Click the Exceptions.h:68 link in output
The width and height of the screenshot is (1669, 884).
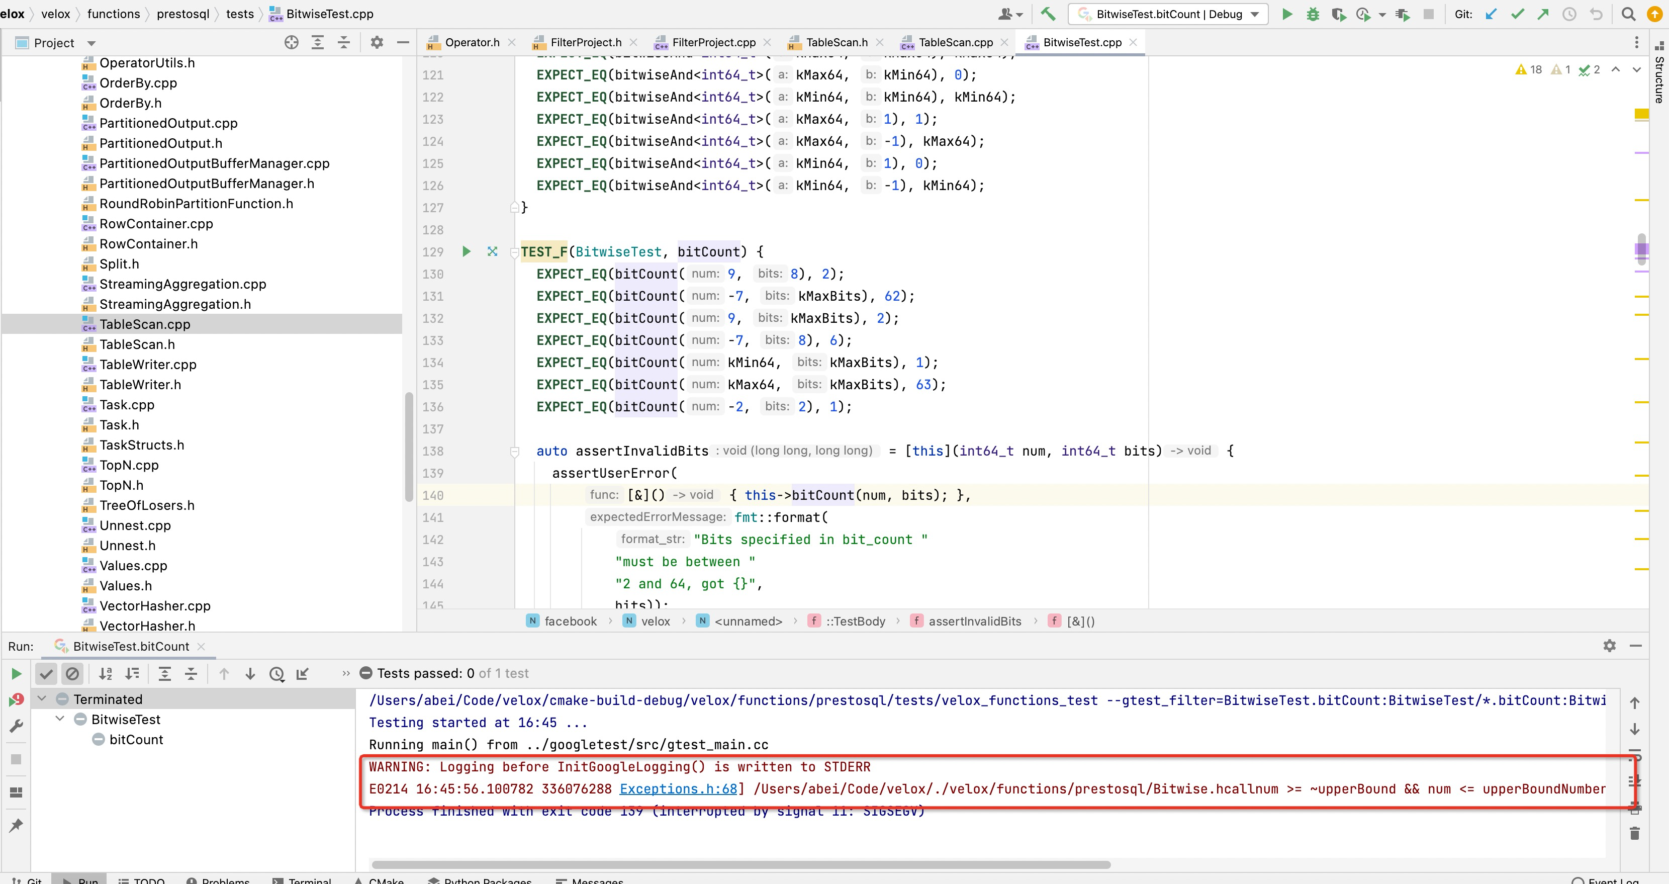678,789
